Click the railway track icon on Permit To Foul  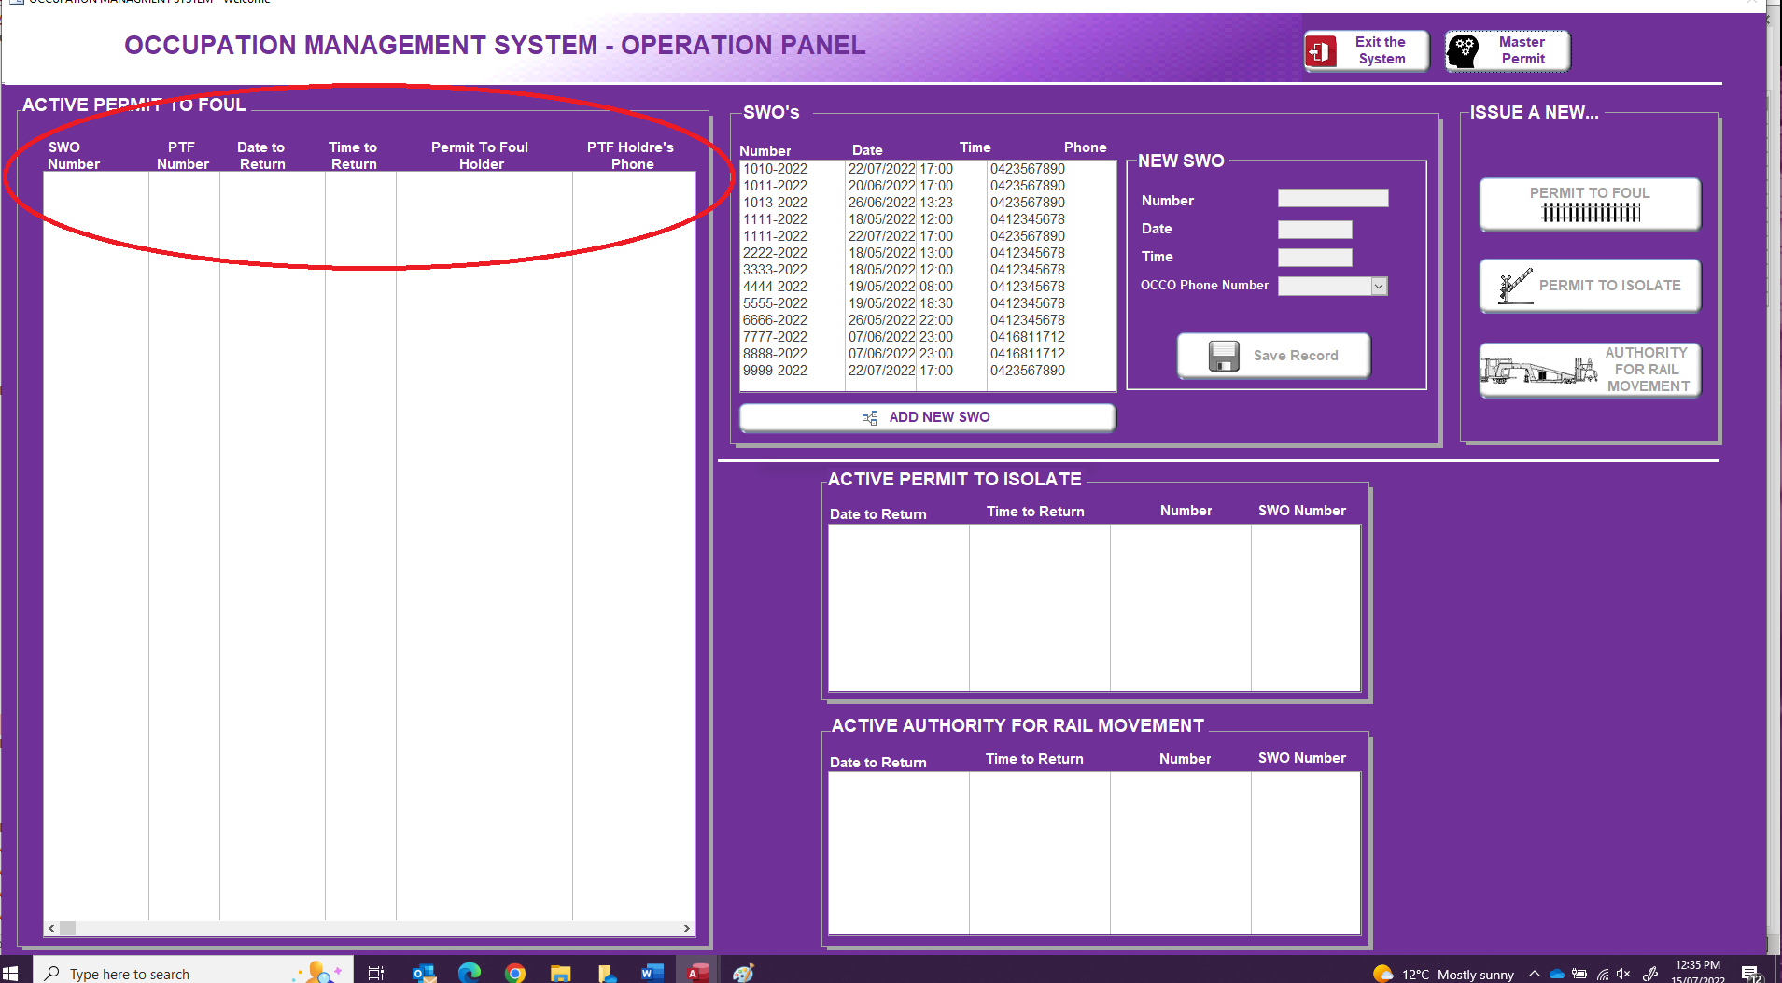click(x=1591, y=213)
